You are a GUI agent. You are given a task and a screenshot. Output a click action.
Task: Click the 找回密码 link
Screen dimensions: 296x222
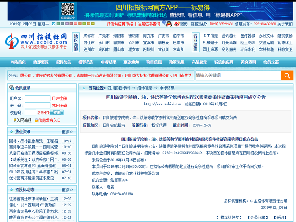coord(59,106)
